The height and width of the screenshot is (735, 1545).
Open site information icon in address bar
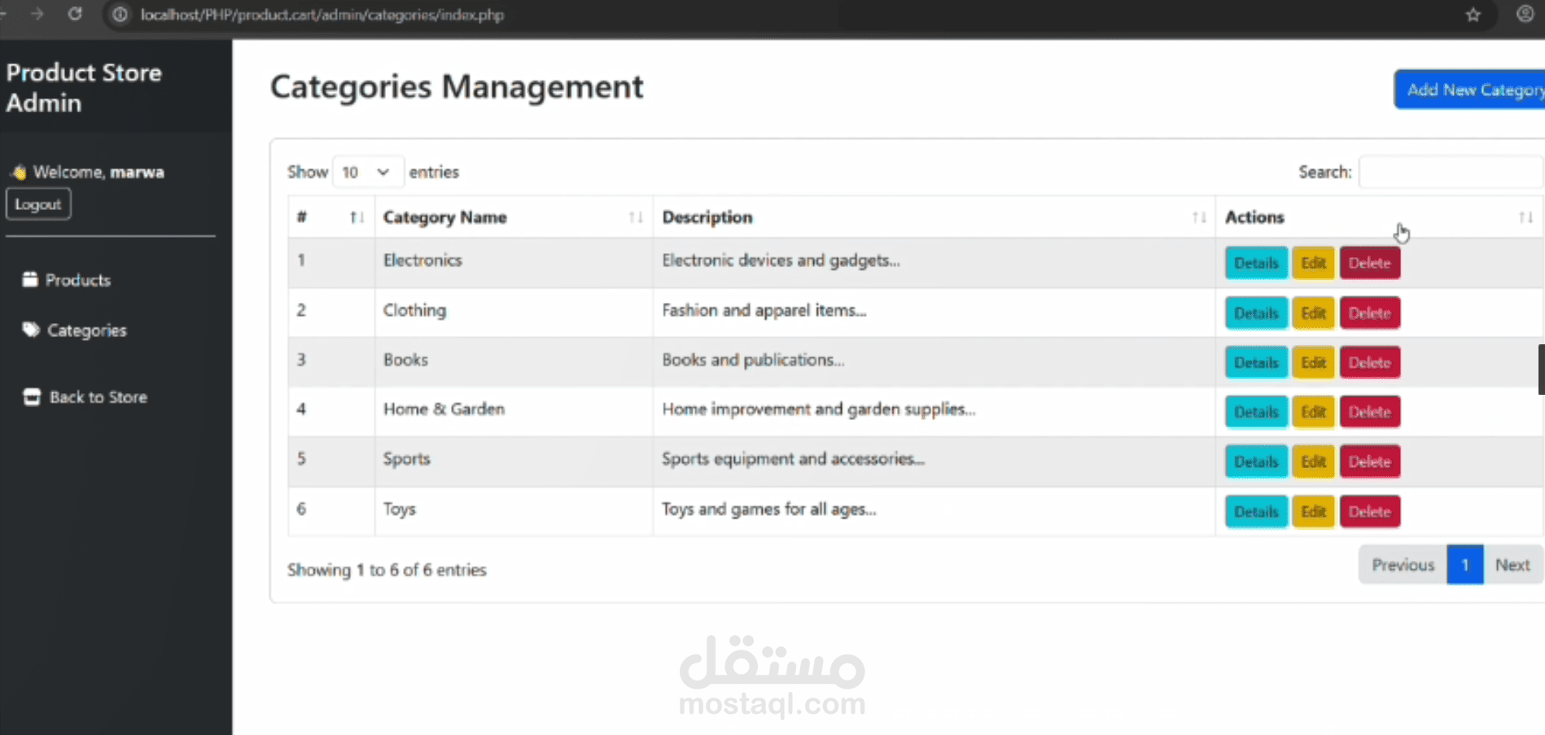(120, 15)
